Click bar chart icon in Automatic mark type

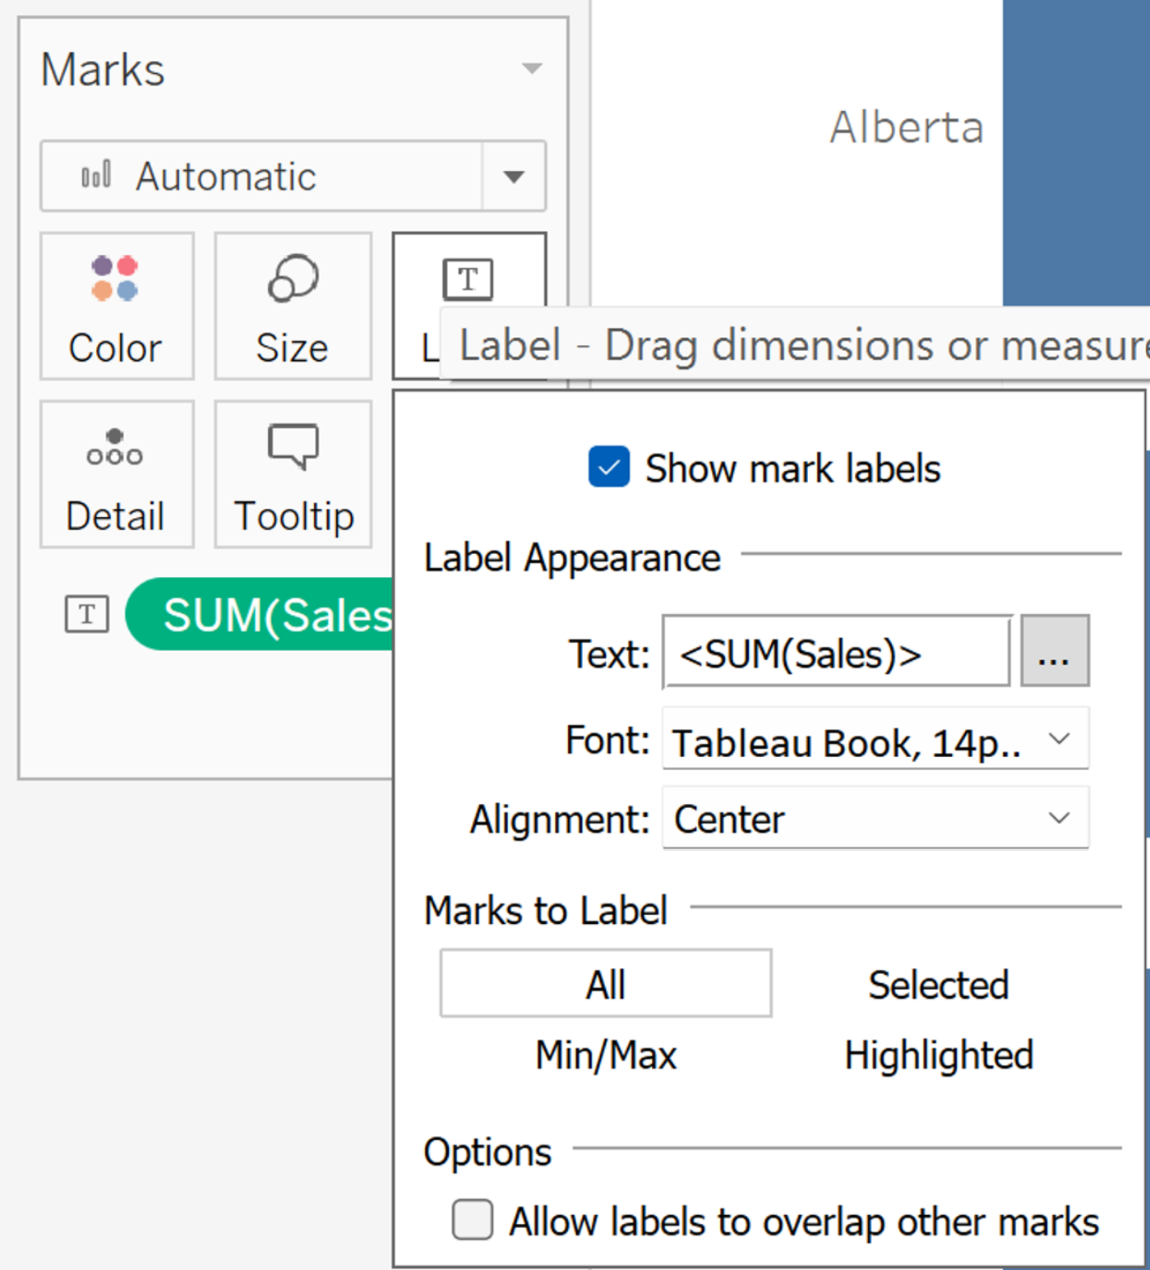pyautogui.click(x=96, y=175)
